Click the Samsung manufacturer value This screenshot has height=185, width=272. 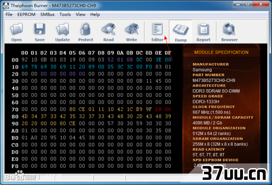(202, 70)
